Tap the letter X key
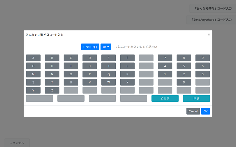 coord(127,82)
